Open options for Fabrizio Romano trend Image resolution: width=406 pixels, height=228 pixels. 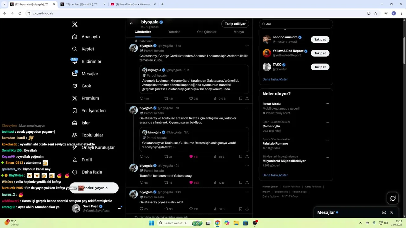click(327, 140)
